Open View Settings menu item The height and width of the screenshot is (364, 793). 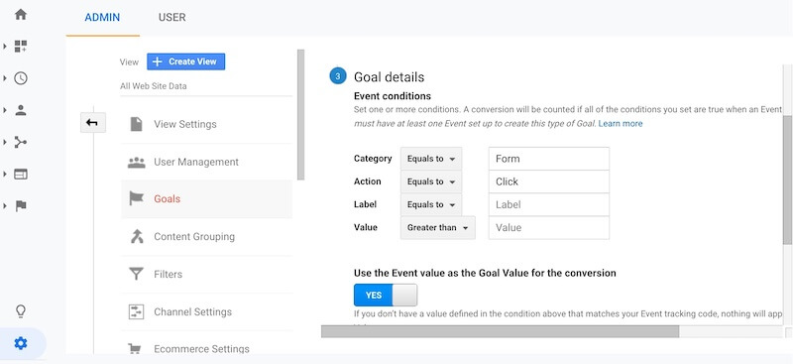coord(206,124)
